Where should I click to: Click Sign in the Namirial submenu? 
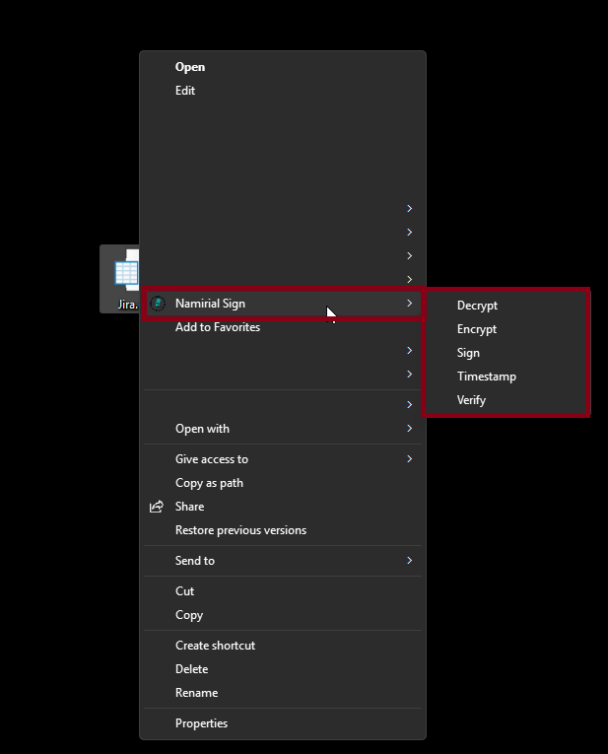[x=468, y=353]
